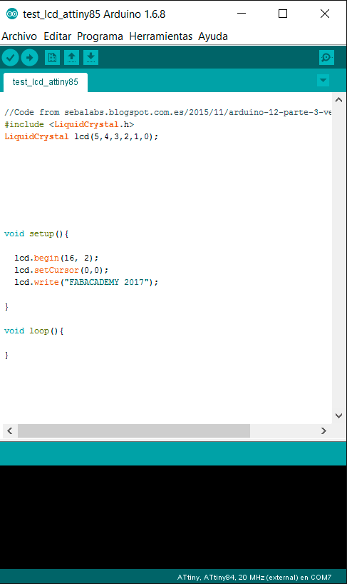Click the Upload (right arrow) button

[x=29, y=58]
